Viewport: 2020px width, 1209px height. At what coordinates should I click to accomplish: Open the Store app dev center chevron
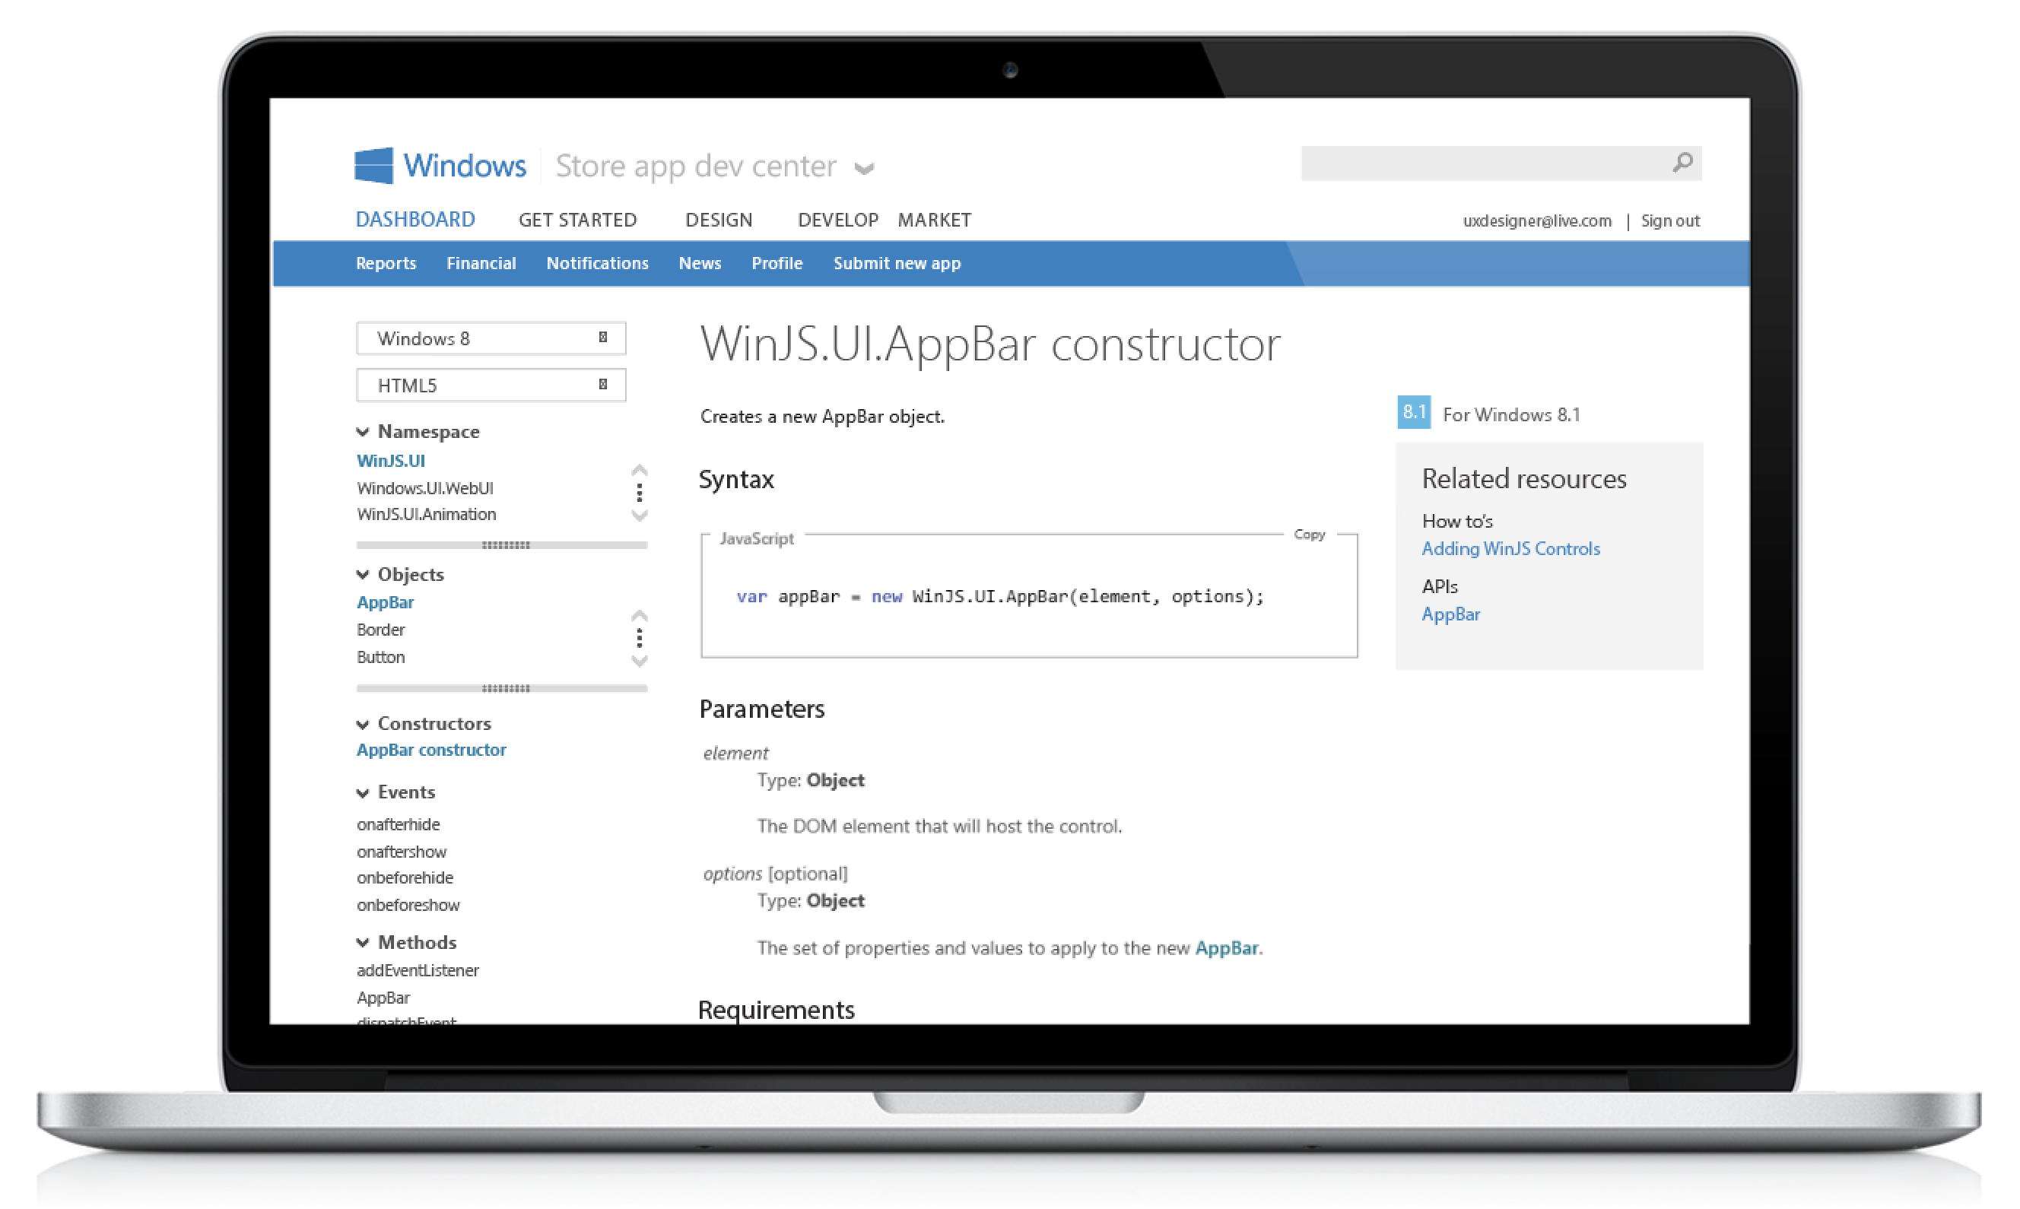(865, 169)
